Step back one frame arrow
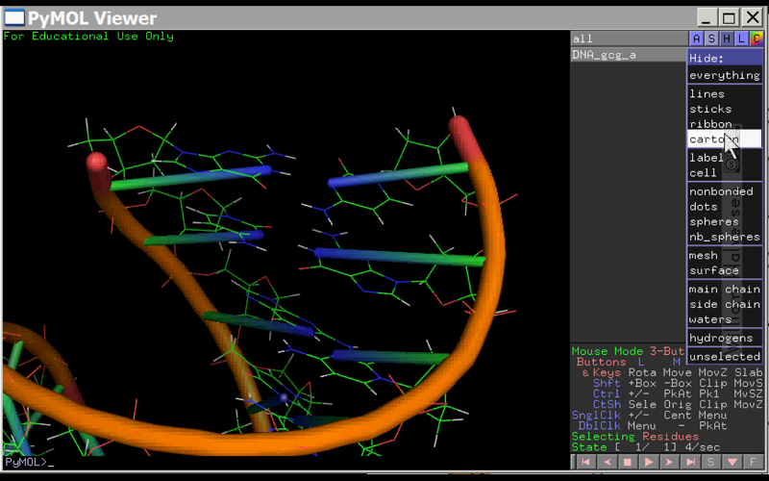Screen dimensions: 769x481 coord(608,462)
